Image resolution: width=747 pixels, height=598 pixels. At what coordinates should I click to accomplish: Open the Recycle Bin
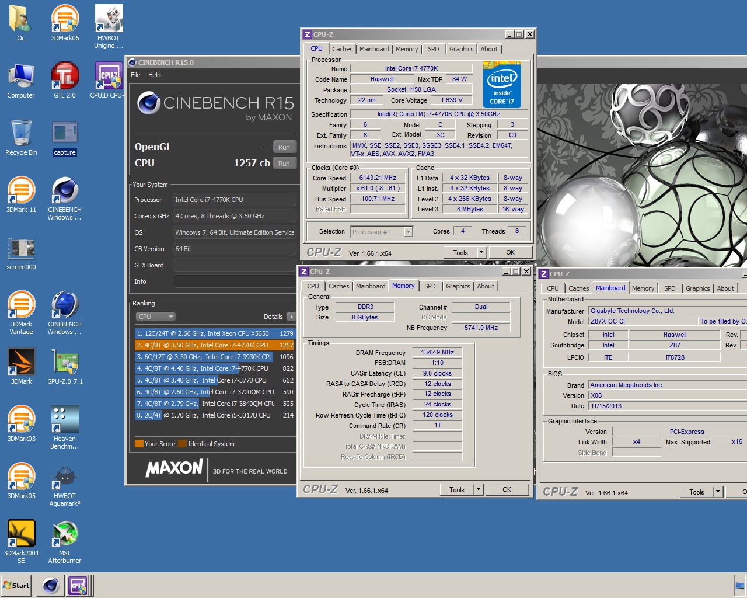point(21,138)
